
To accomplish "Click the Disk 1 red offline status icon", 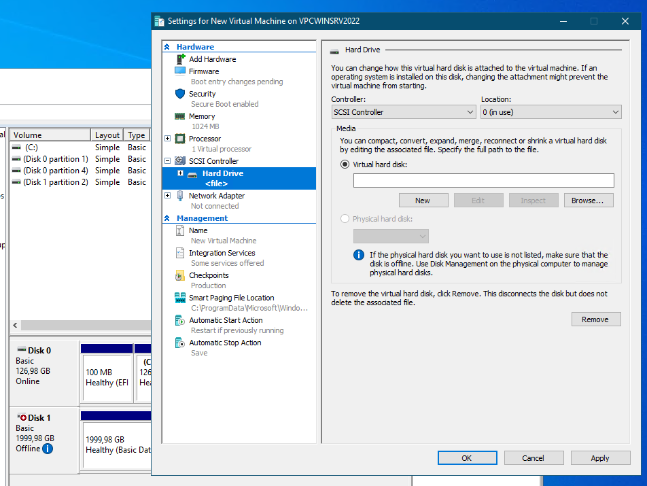I will coord(22,417).
